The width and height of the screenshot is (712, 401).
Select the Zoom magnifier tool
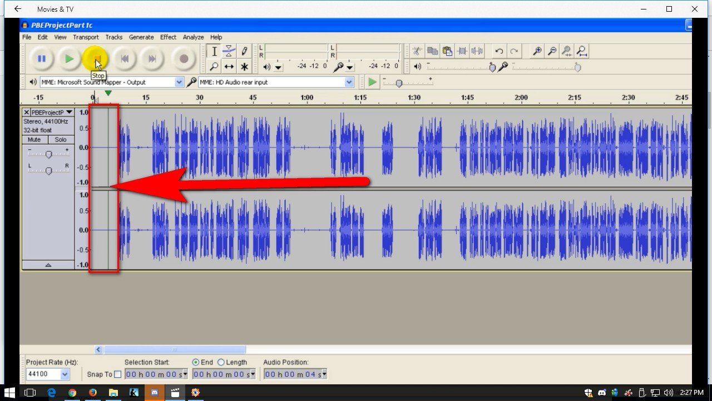tap(214, 66)
